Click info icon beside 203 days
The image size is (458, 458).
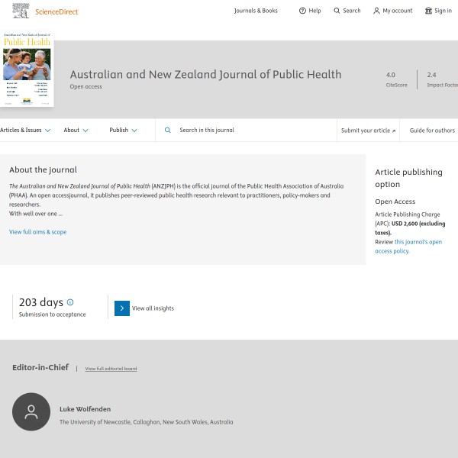point(70,302)
